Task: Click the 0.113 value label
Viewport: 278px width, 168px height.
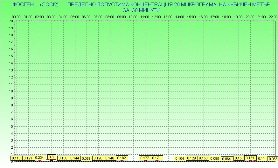Action: click(x=16, y=158)
